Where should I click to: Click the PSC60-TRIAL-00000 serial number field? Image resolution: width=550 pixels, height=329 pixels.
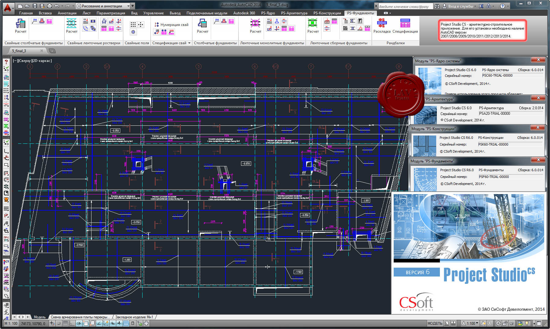[x=512, y=76]
